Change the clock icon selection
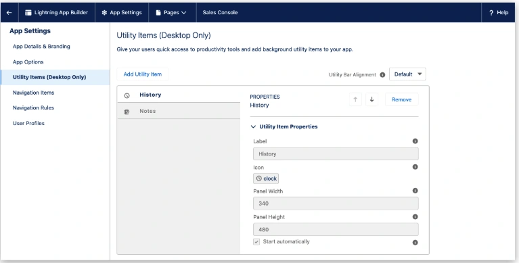 click(266, 178)
